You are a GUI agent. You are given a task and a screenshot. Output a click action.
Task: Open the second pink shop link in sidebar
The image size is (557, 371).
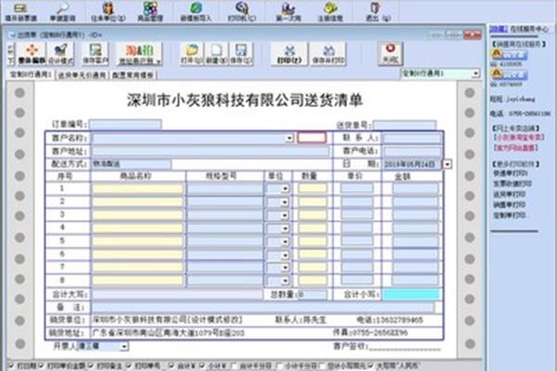(515, 147)
